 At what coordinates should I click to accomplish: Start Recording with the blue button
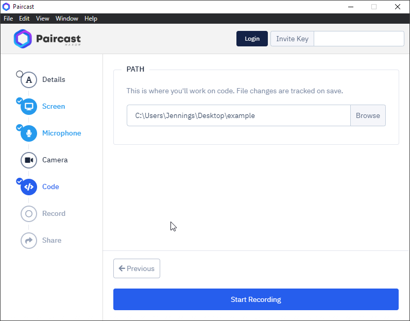tap(256, 299)
